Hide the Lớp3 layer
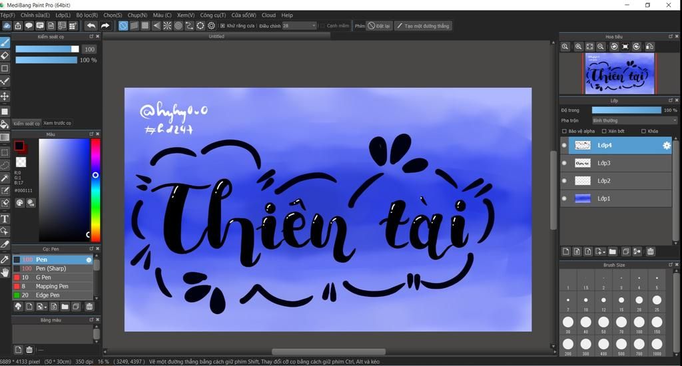Image resolution: width=682 pixels, height=366 pixels. tap(564, 163)
